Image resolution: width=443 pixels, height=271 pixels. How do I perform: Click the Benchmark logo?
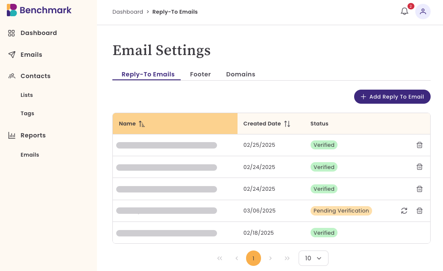click(x=39, y=10)
